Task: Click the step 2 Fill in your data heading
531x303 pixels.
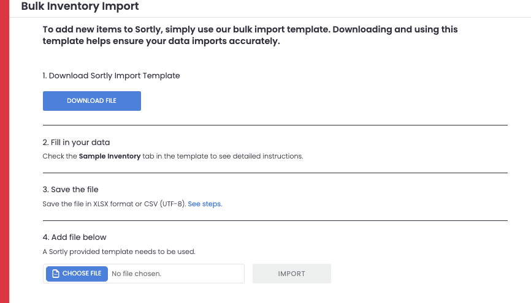Action: click(76, 143)
